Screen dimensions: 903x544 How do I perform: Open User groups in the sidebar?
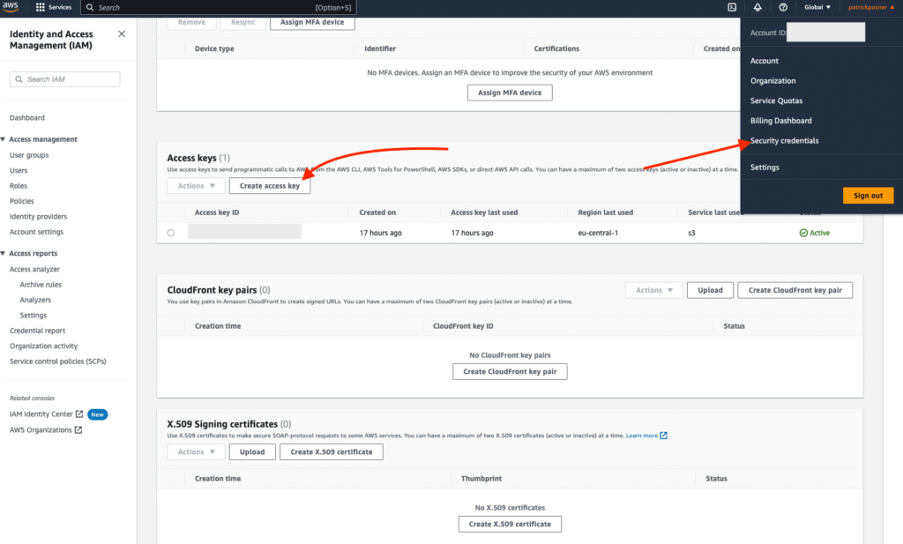point(29,155)
